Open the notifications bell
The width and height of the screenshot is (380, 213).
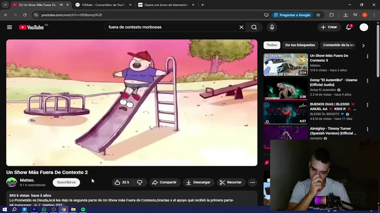[349, 27]
